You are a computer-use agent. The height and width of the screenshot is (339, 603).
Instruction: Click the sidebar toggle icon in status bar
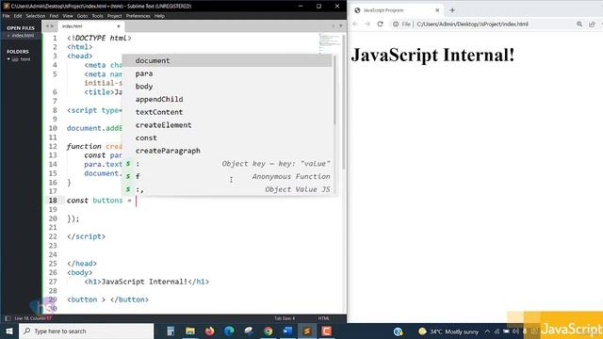[x=8, y=318]
